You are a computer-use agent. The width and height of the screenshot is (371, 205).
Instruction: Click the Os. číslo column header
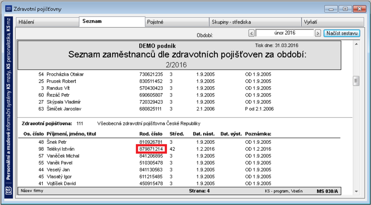pyautogui.click(x=33, y=134)
